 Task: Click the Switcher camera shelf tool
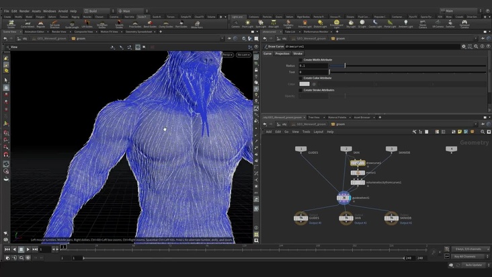tap(450, 24)
